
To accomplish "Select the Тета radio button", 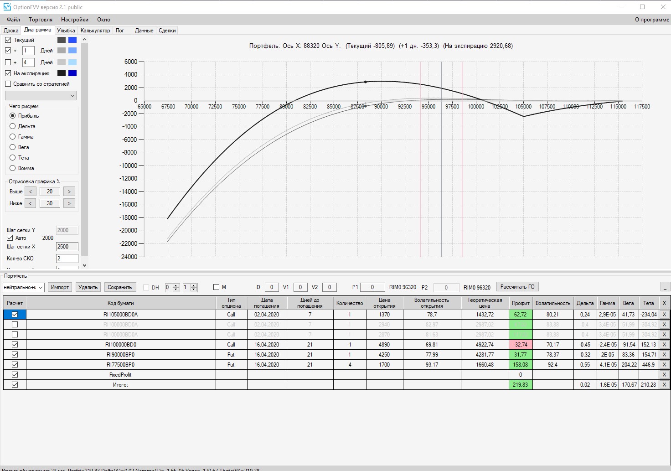I will (x=13, y=158).
